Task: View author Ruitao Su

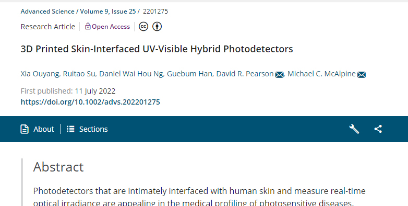Action: click(x=79, y=74)
